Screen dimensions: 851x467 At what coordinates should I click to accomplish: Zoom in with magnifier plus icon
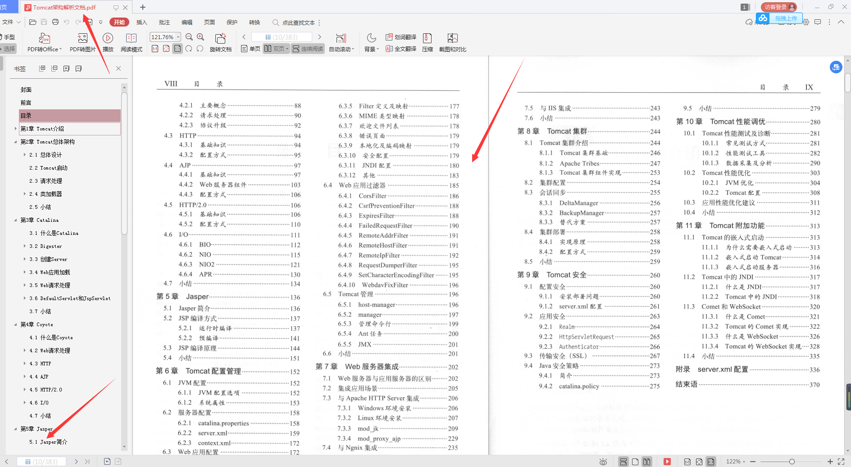(200, 37)
